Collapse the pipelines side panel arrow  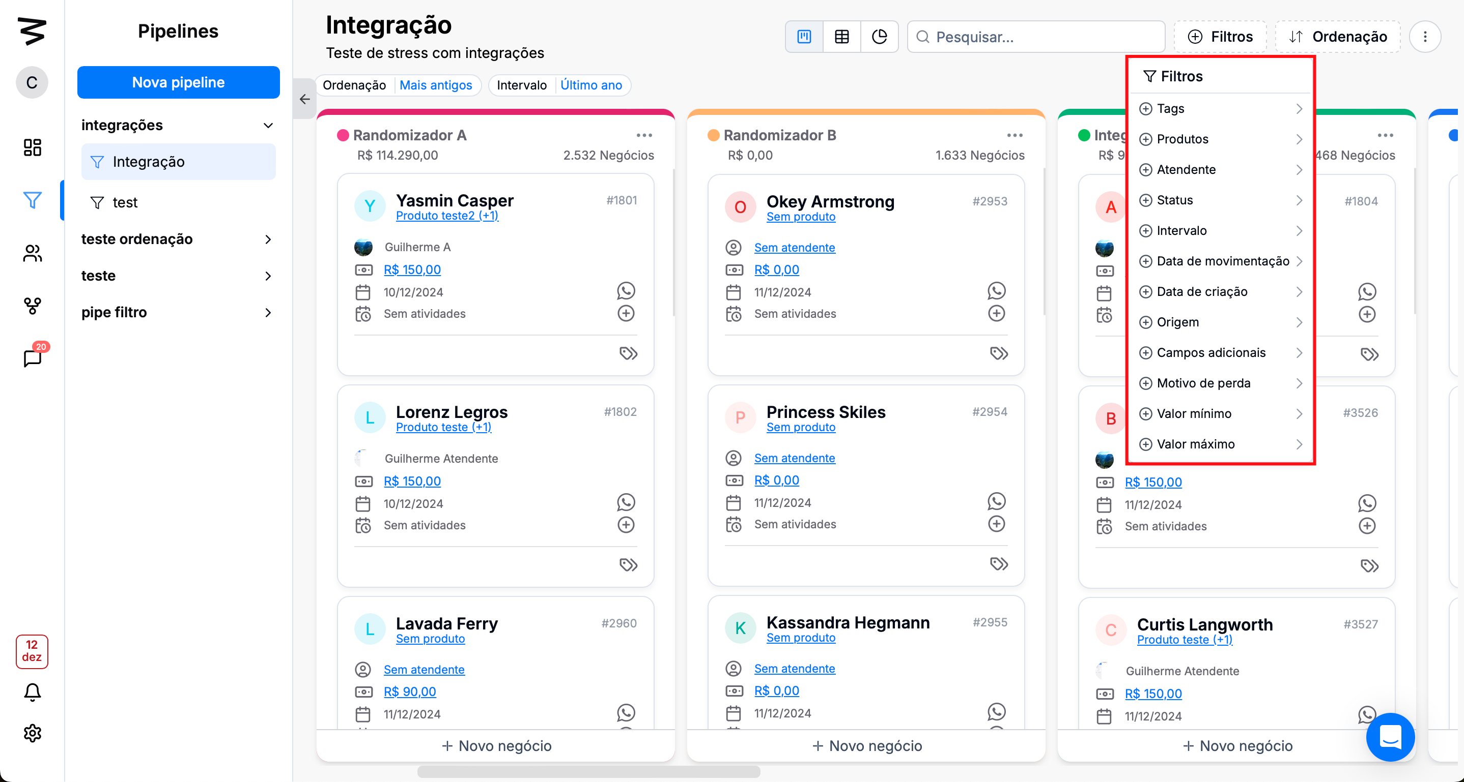[x=304, y=99]
